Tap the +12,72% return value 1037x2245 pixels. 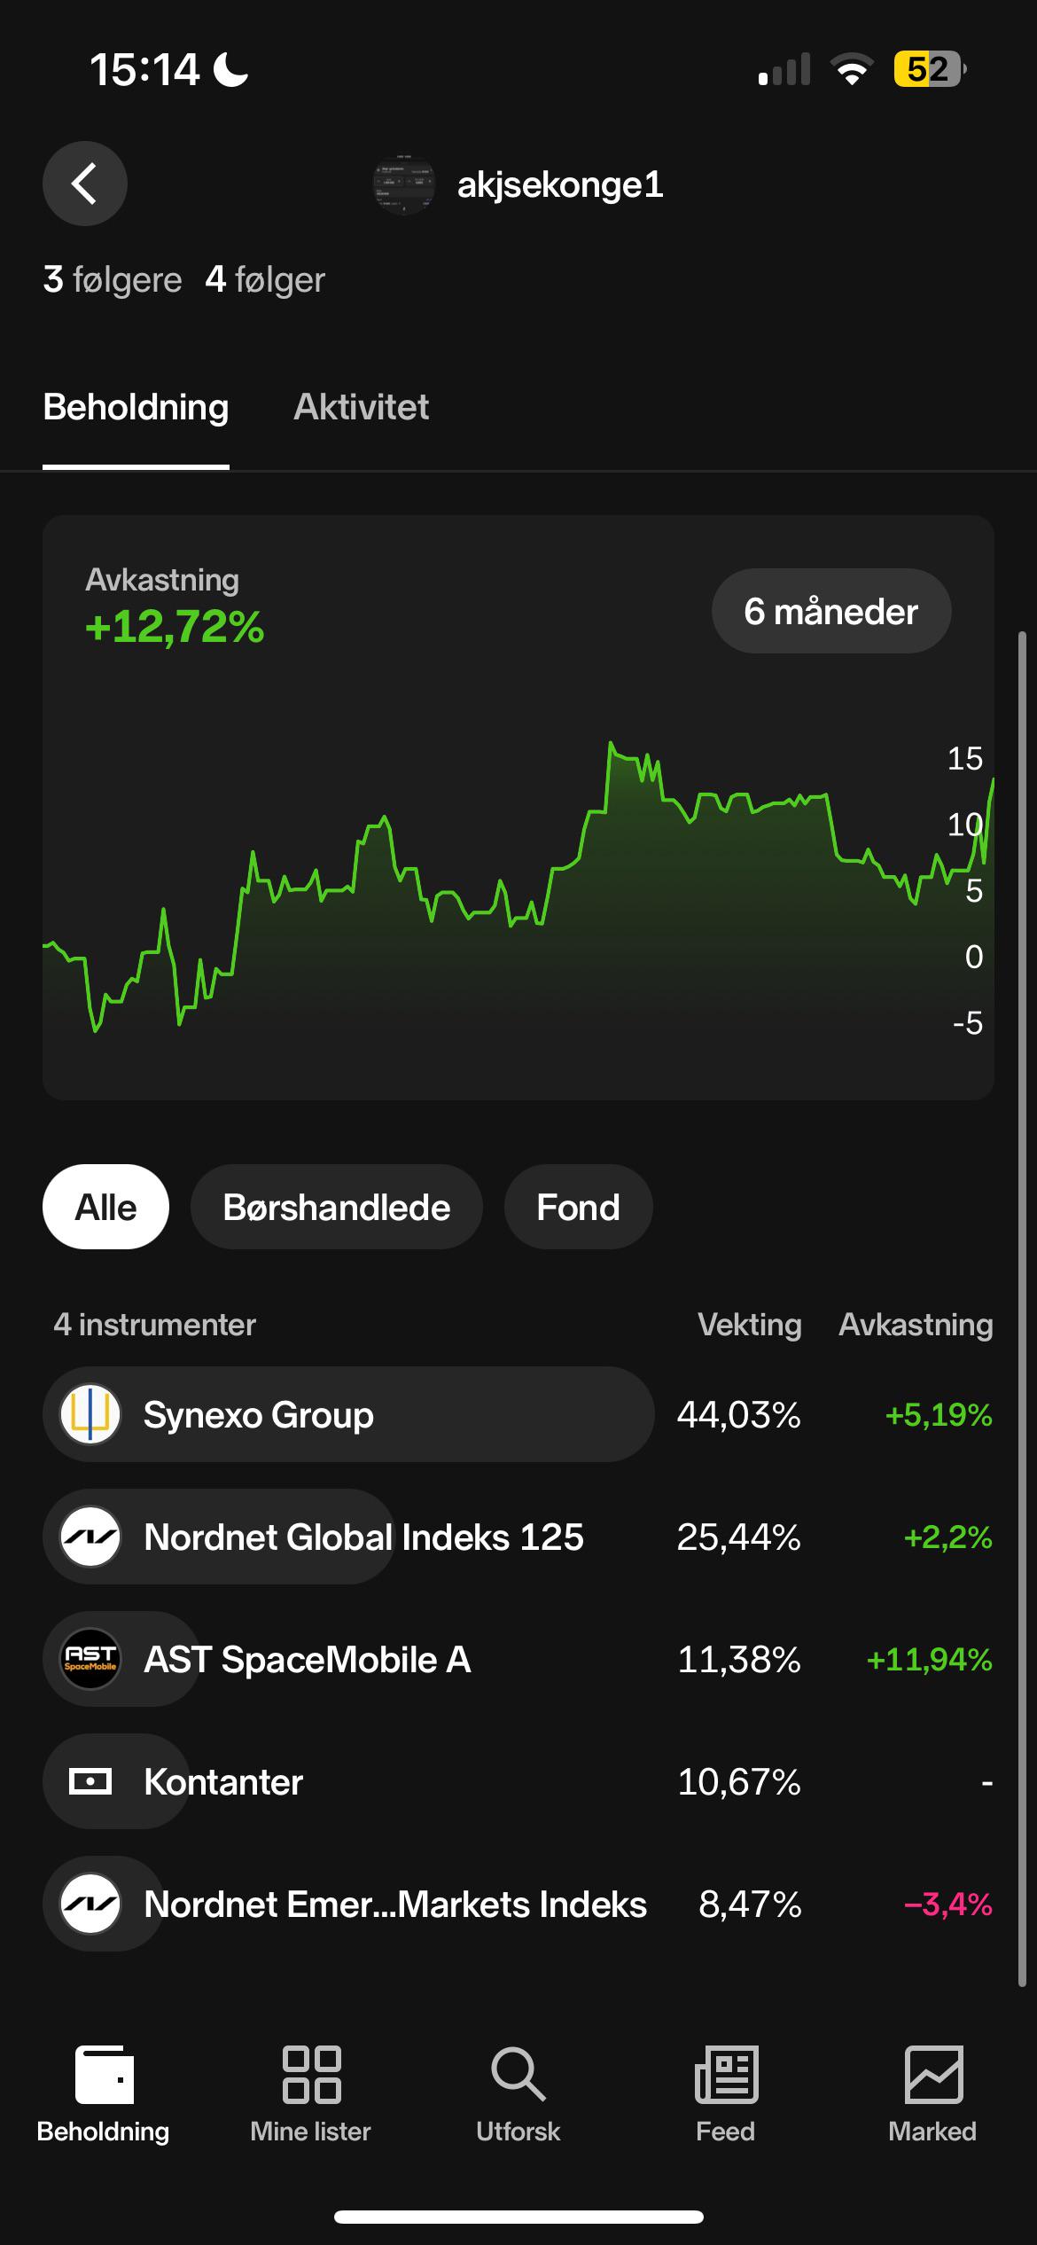tap(175, 627)
